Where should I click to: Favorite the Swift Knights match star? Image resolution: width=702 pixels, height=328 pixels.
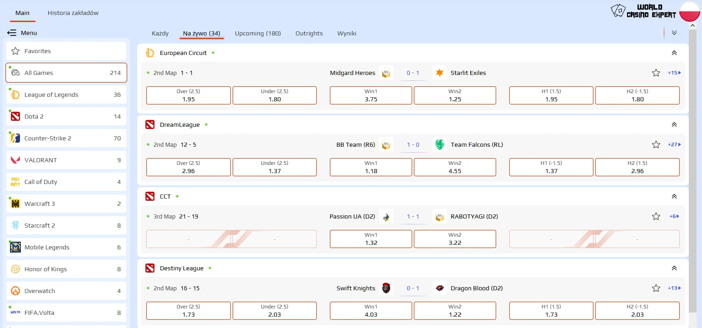656,288
